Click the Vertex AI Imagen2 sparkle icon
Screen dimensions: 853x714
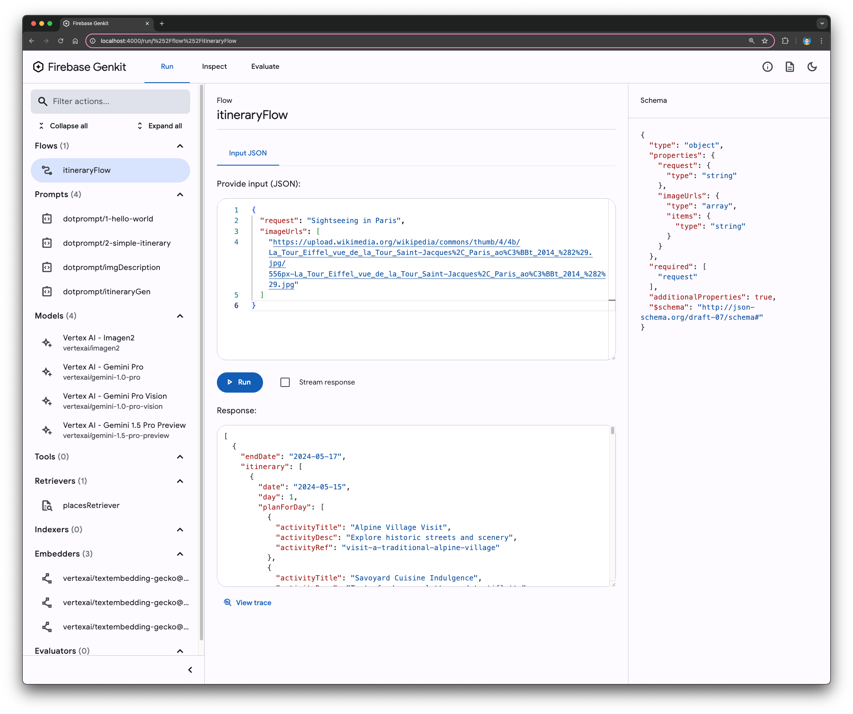coord(47,343)
